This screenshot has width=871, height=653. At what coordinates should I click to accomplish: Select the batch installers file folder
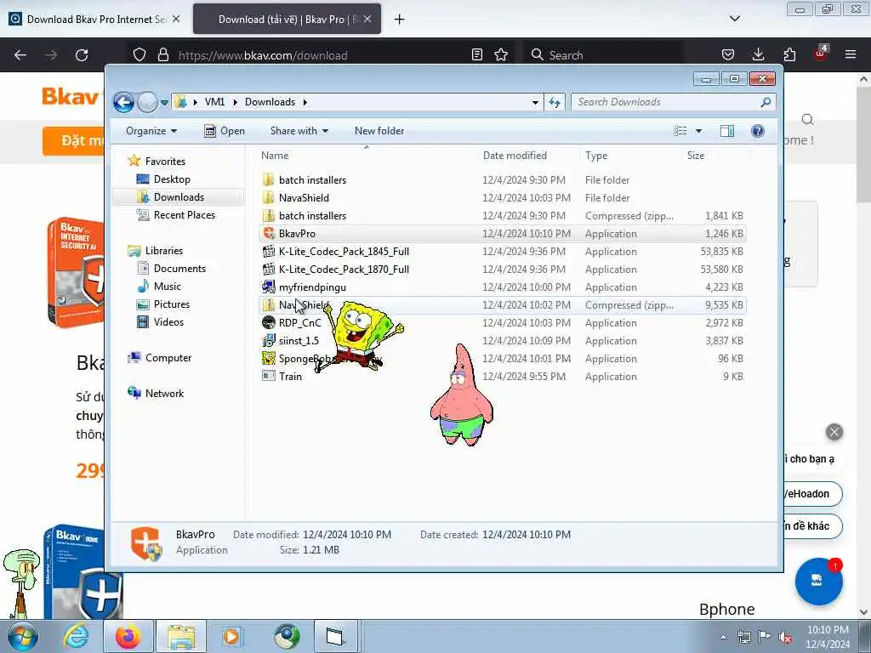[502, 180]
